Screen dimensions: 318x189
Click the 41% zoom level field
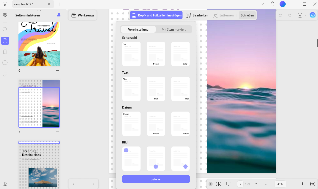click(x=280, y=184)
